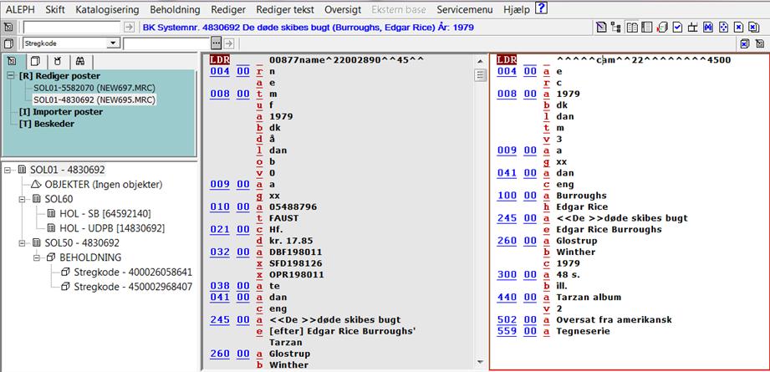Click the binoculars icon in the top toolbar
Screen dimensions: 770x372
pos(708,28)
